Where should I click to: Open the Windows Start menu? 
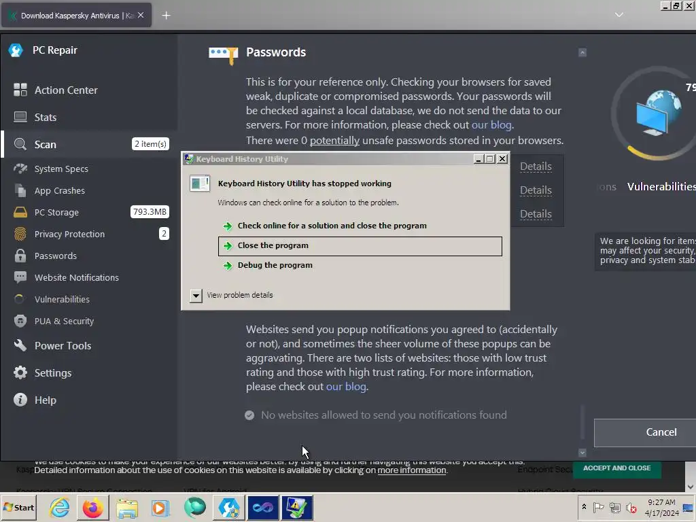[x=18, y=507]
